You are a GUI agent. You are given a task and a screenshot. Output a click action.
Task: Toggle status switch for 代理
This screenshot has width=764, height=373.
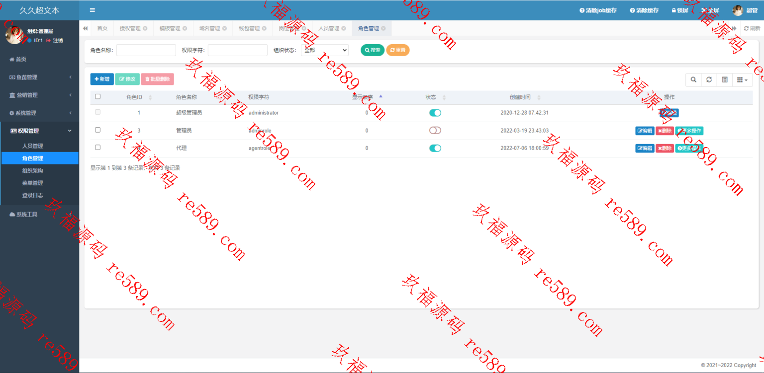[435, 148]
